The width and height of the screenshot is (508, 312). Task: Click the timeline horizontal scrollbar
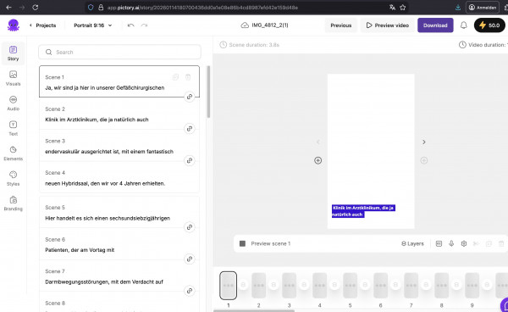pyautogui.click(x=254, y=310)
